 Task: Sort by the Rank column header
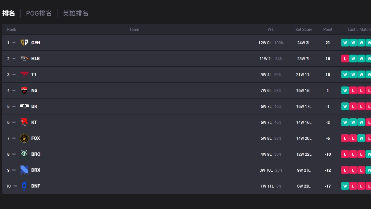pyautogui.click(x=12, y=29)
